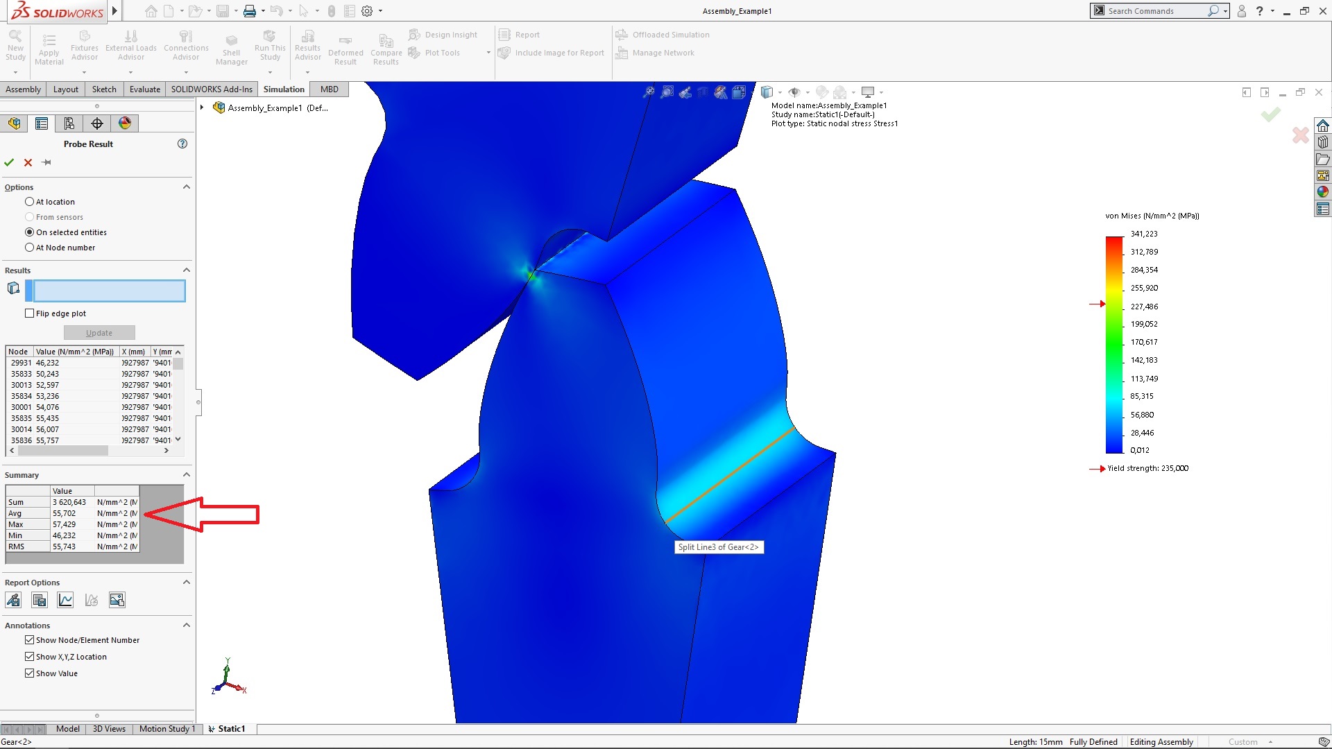Open SOLIDWORKS Resources home pane
This screenshot has width=1332, height=749.
coord(1323,126)
